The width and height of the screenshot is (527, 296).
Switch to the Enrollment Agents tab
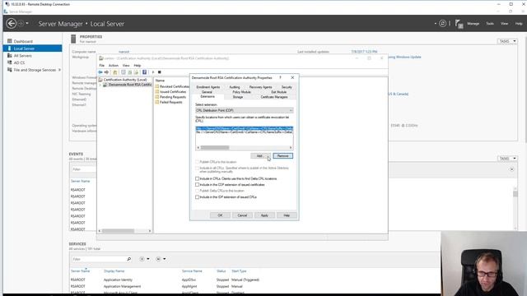pyautogui.click(x=208, y=87)
